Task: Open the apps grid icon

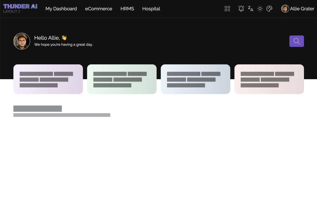Action: (227, 9)
